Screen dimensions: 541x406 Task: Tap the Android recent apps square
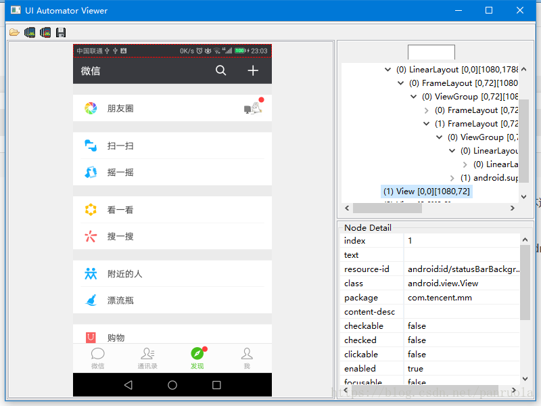pyautogui.click(x=216, y=384)
